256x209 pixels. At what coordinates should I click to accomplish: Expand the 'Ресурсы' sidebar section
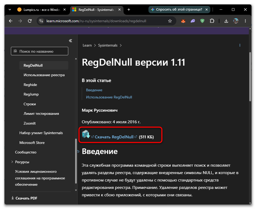click(x=12, y=162)
